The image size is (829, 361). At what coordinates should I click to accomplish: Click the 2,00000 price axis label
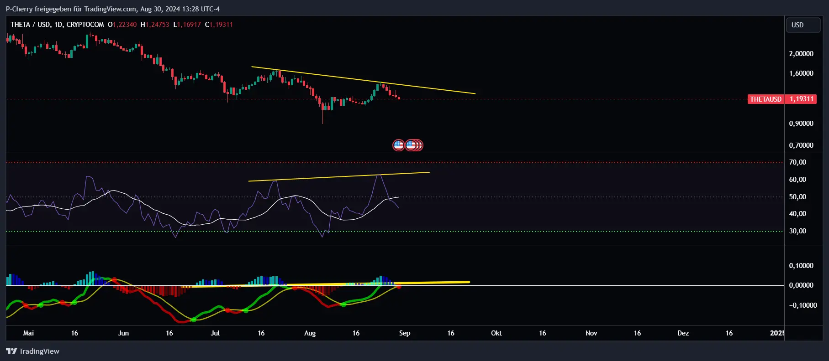(x=801, y=54)
